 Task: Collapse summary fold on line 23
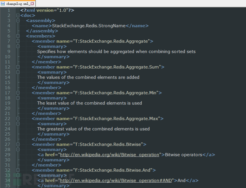click(x=18, y=124)
